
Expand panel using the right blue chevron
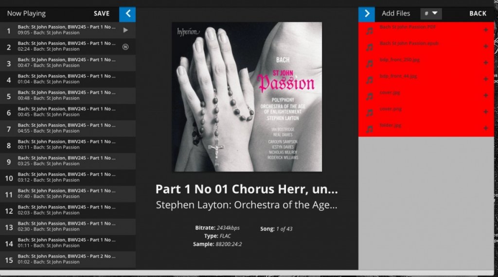(x=367, y=14)
